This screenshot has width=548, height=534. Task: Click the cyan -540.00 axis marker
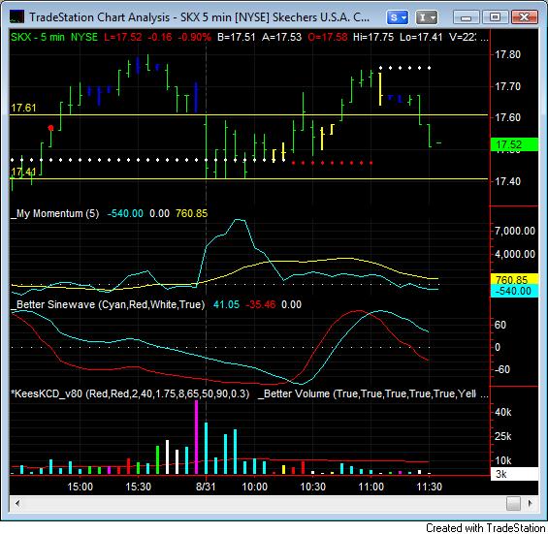click(x=514, y=291)
